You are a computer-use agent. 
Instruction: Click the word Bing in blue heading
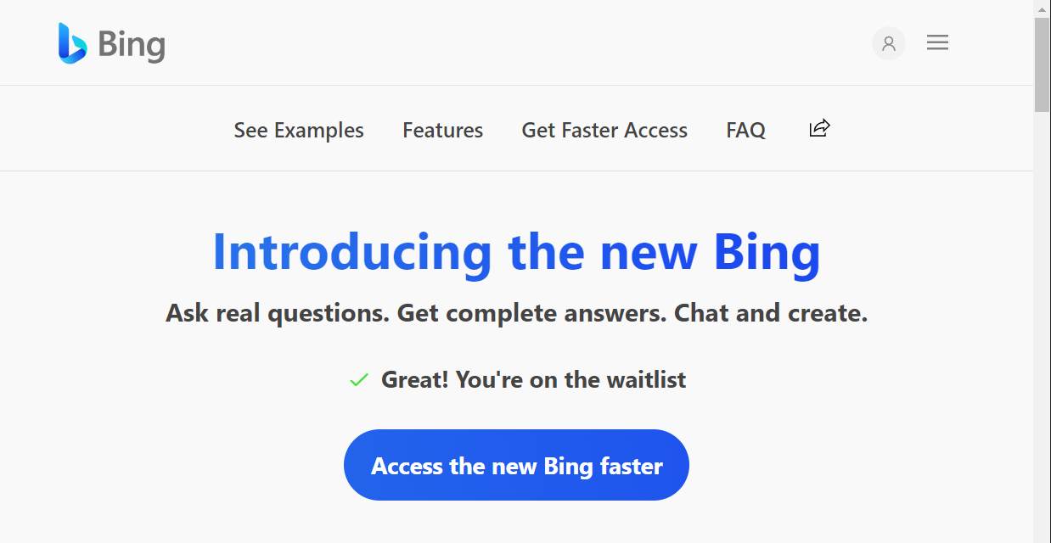767,252
